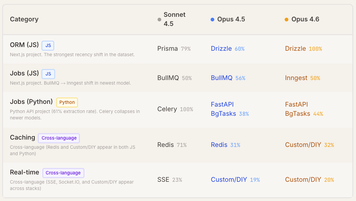This screenshot has width=356, height=201.
Task: Click the orange Custom/DIY entry at 32%
Action: 303,145
